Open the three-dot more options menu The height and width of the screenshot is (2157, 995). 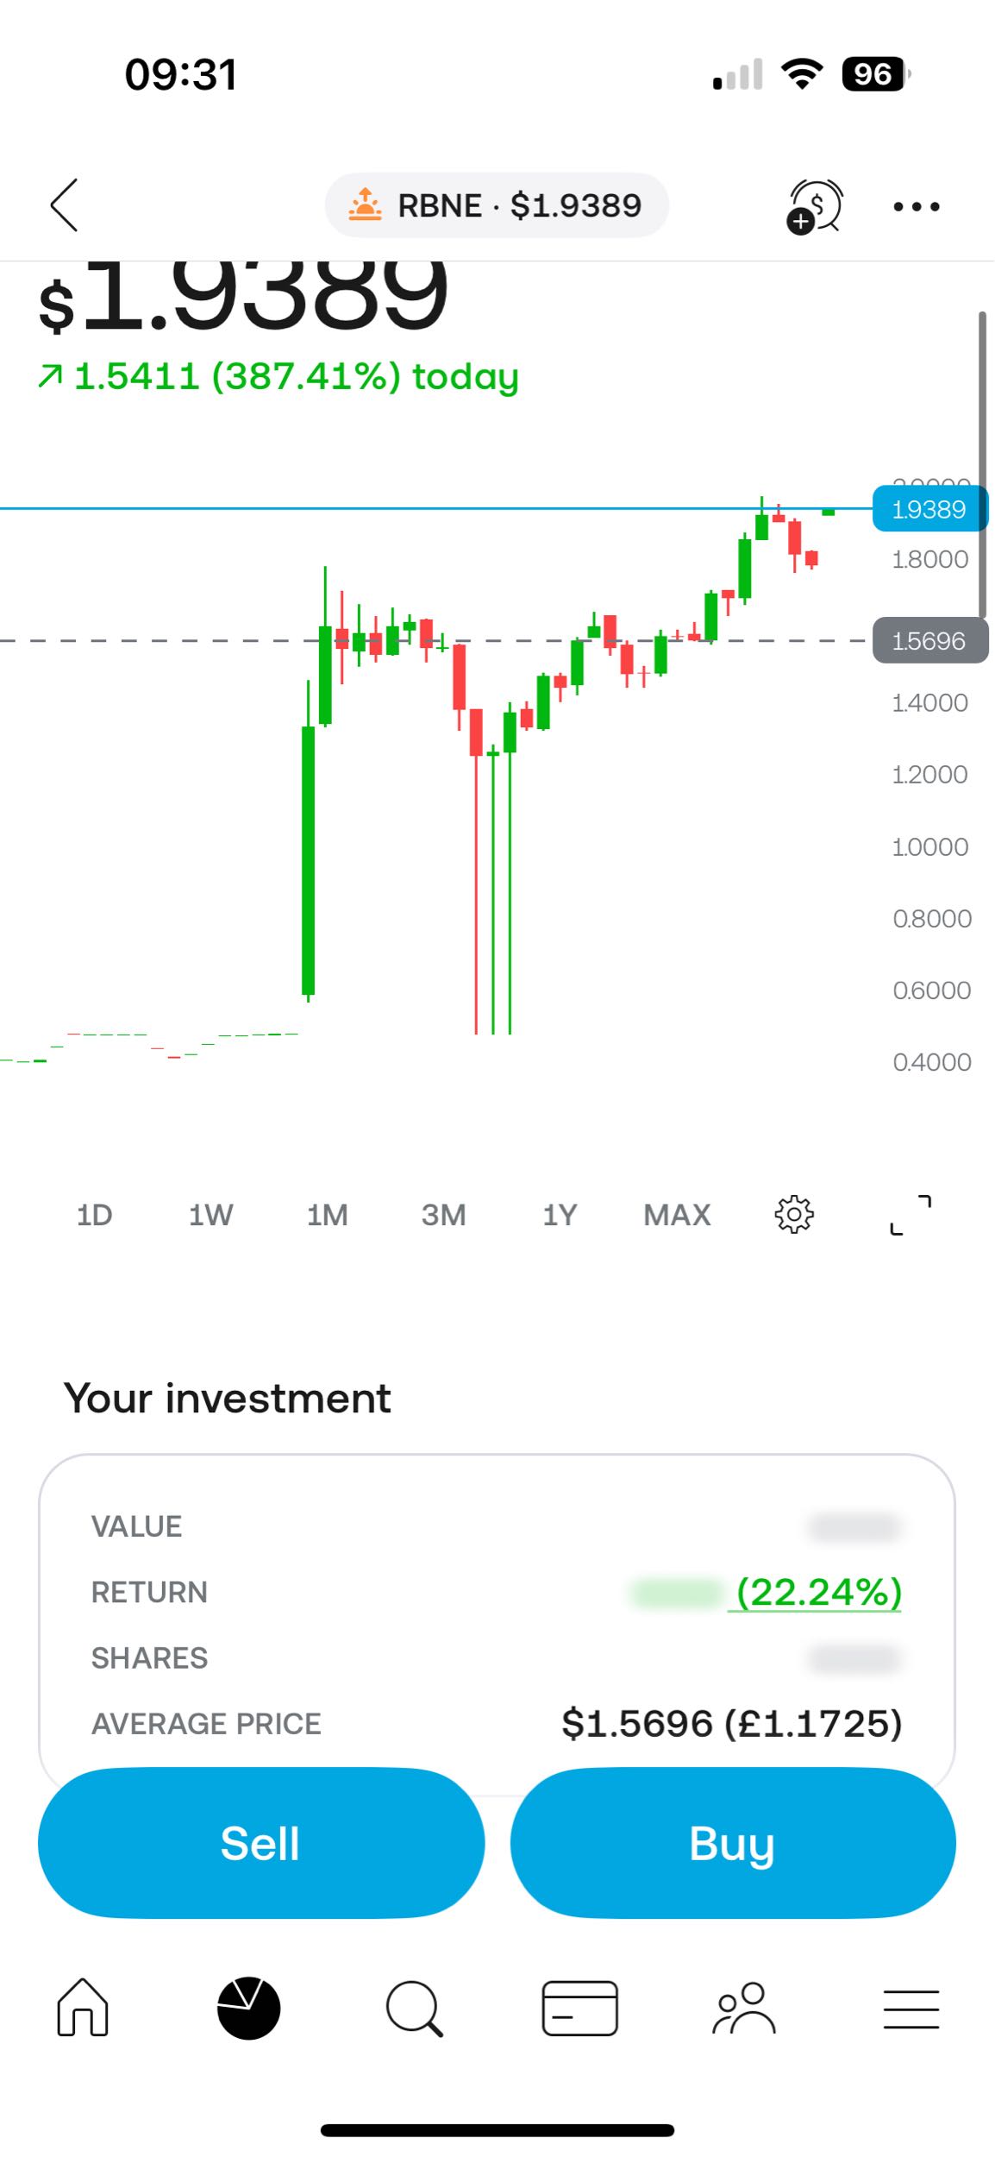(916, 206)
